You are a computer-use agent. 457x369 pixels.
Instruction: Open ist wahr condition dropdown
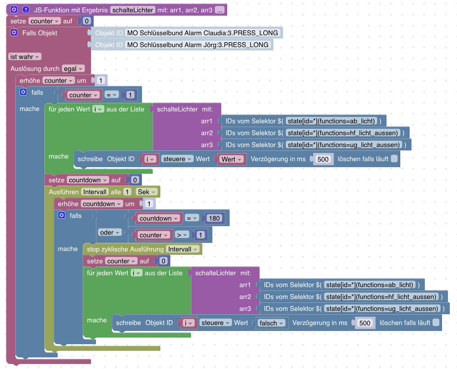tap(25, 56)
